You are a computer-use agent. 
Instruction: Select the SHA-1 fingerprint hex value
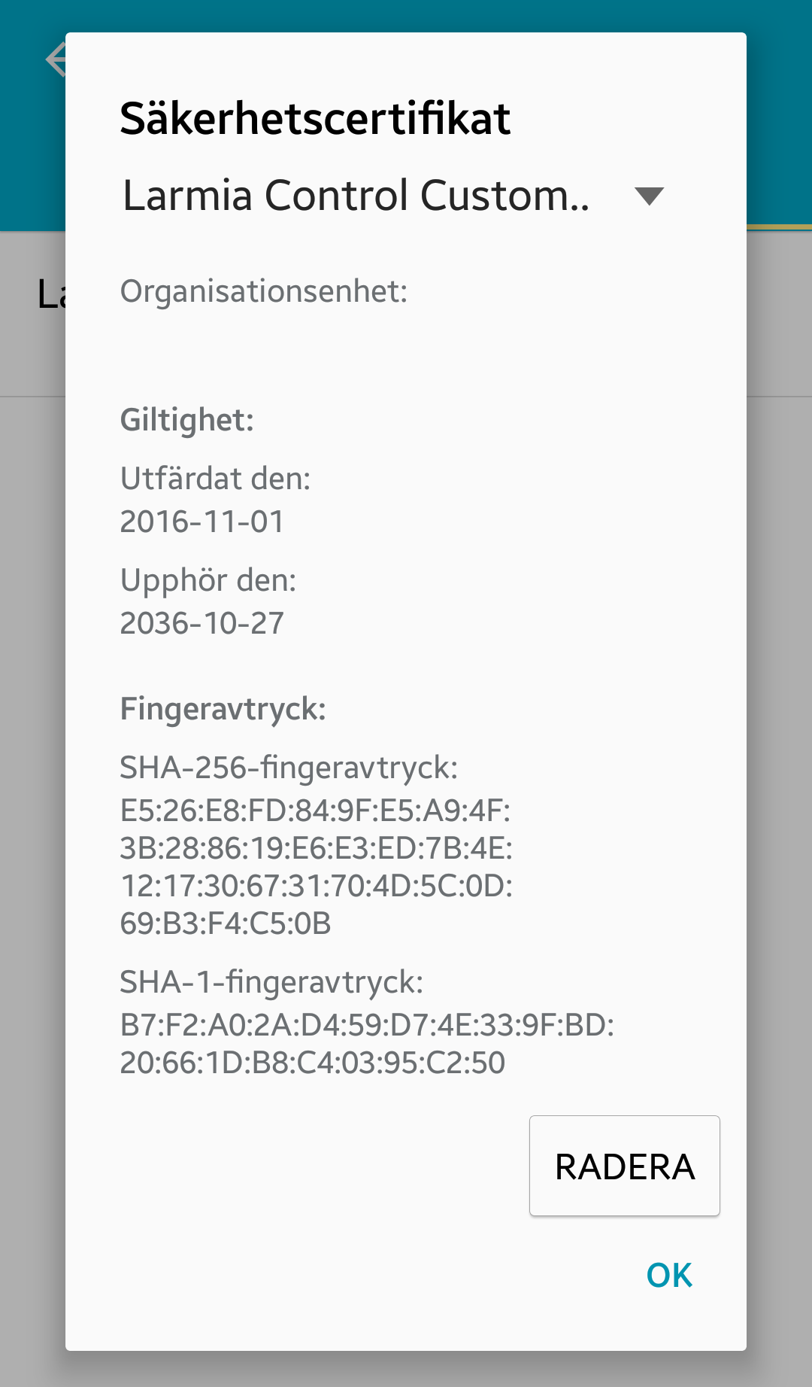(367, 1044)
